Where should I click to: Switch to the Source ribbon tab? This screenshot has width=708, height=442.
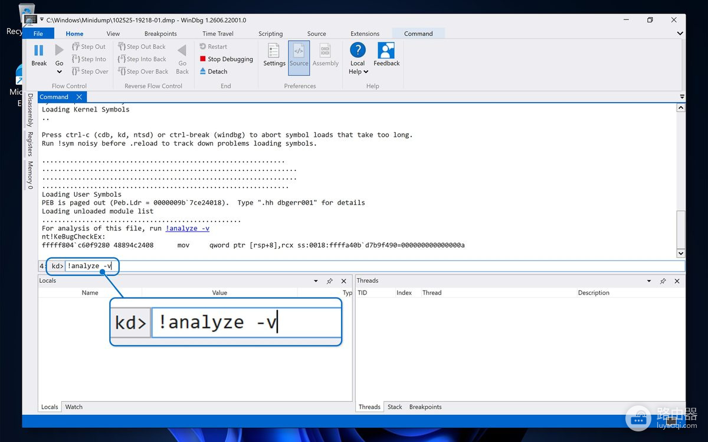pyautogui.click(x=316, y=34)
